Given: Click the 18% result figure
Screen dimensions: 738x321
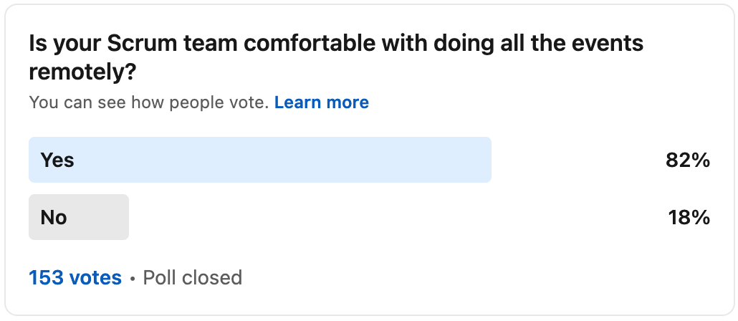Looking at the screenshot, I should (x=689, y=218).
